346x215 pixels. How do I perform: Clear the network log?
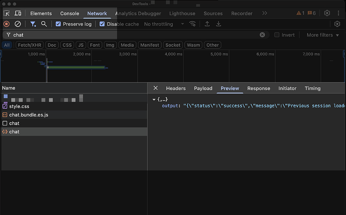click(18, 24)
